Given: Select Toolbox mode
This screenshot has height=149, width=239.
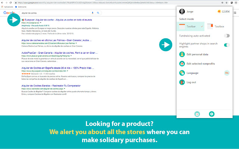Looking at the screenshot, I should [x=216, y=26].
